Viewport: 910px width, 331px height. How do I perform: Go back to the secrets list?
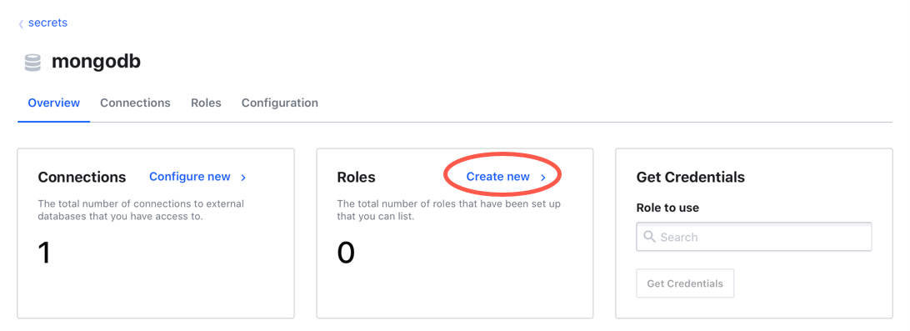pos(47,23)
